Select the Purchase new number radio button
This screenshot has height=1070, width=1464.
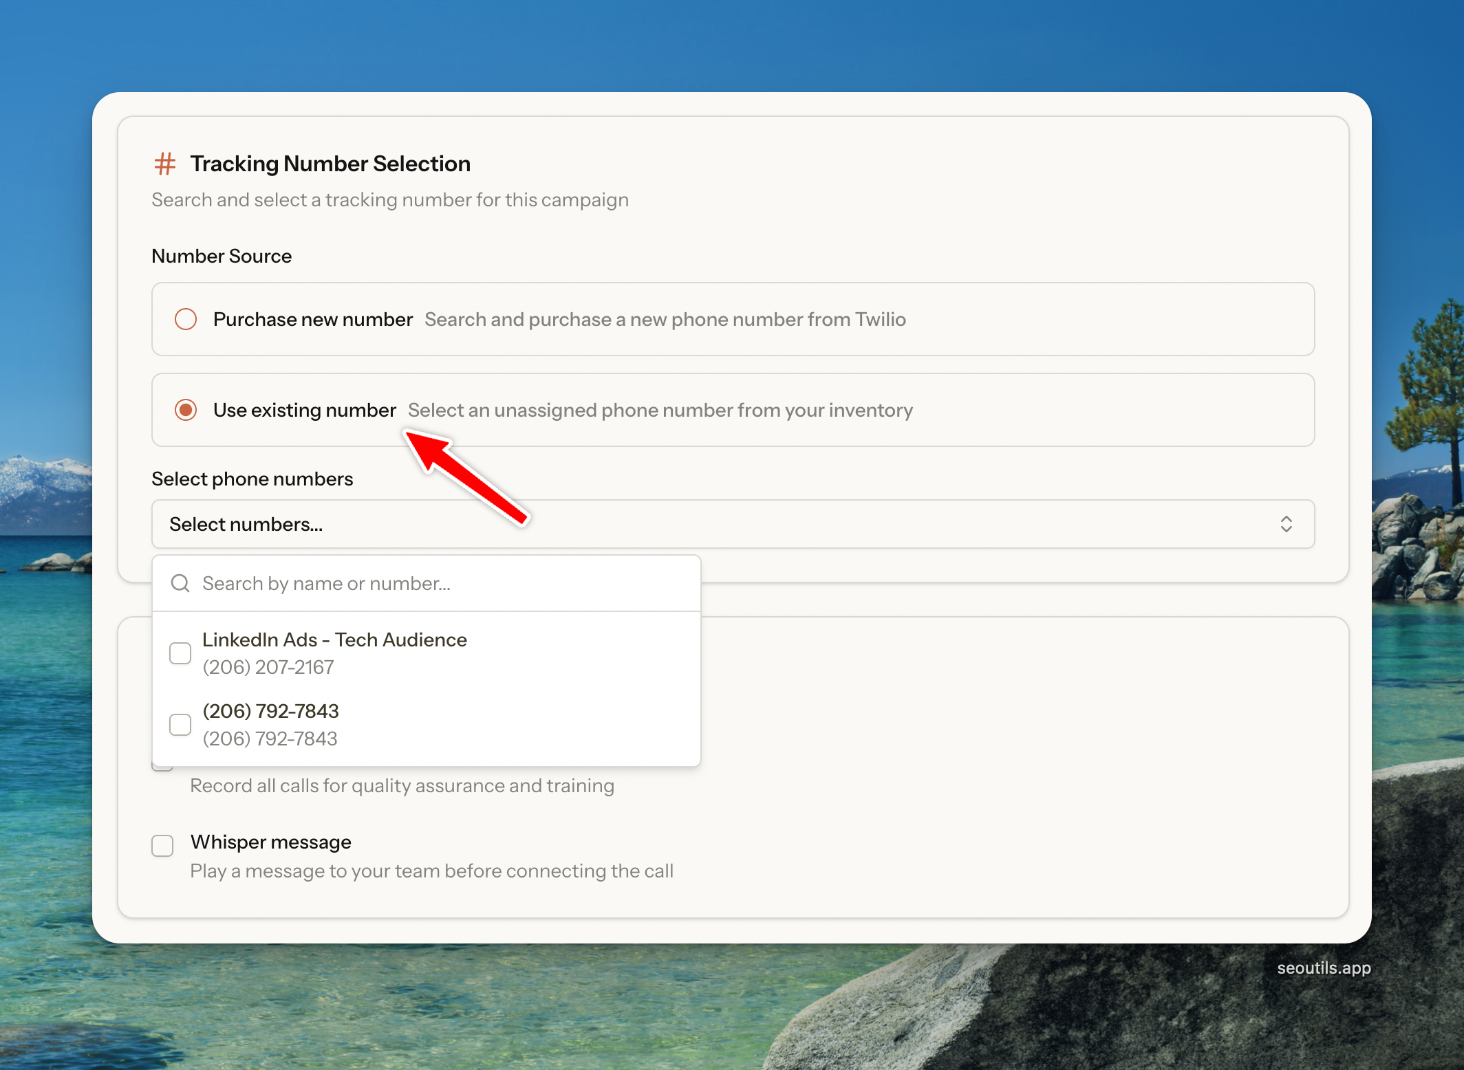click(186, 319)
